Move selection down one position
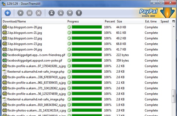 [70, 13]
